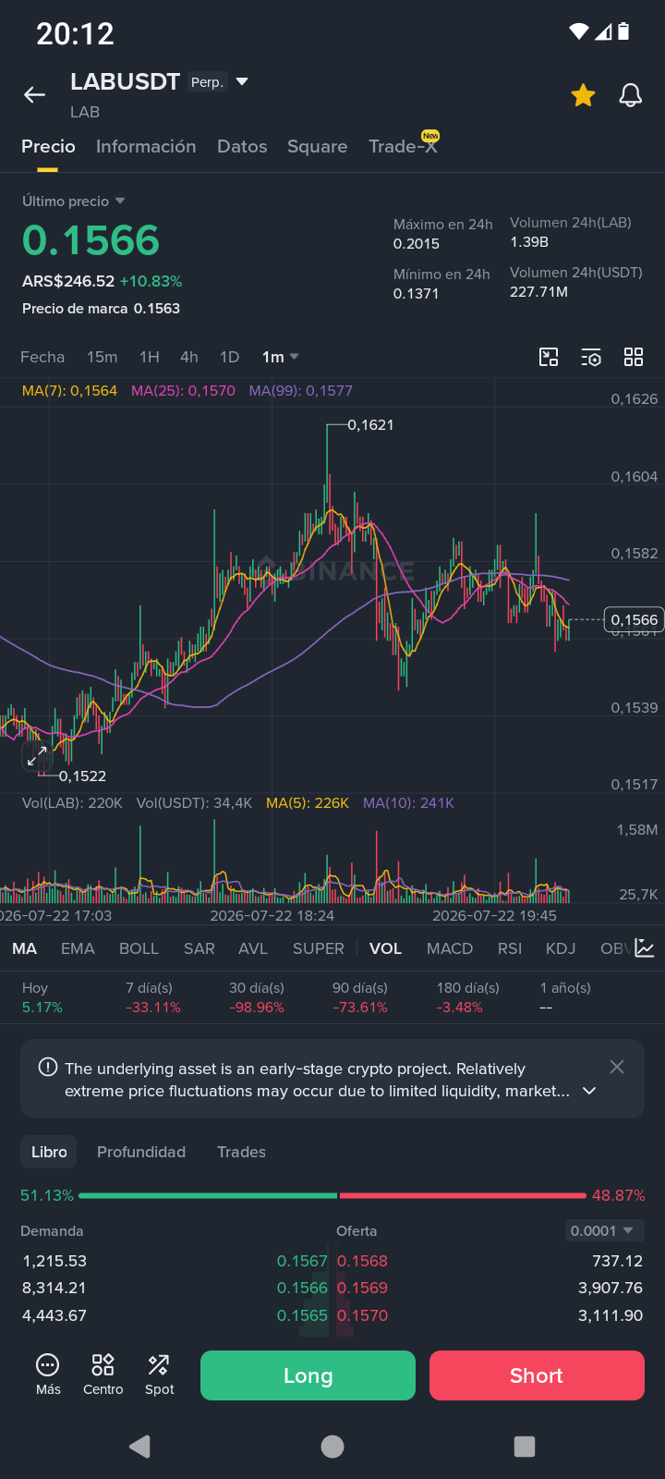The image size is (665, 1479).
Task: Enable the AVL indicator
Action: [253, 948]
